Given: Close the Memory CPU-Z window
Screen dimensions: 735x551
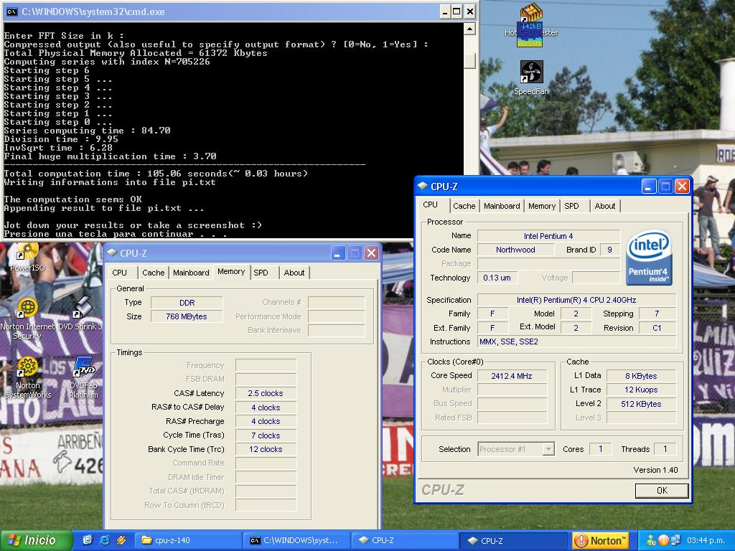Looking at the screenshot, I should click(x=371, y=253).
